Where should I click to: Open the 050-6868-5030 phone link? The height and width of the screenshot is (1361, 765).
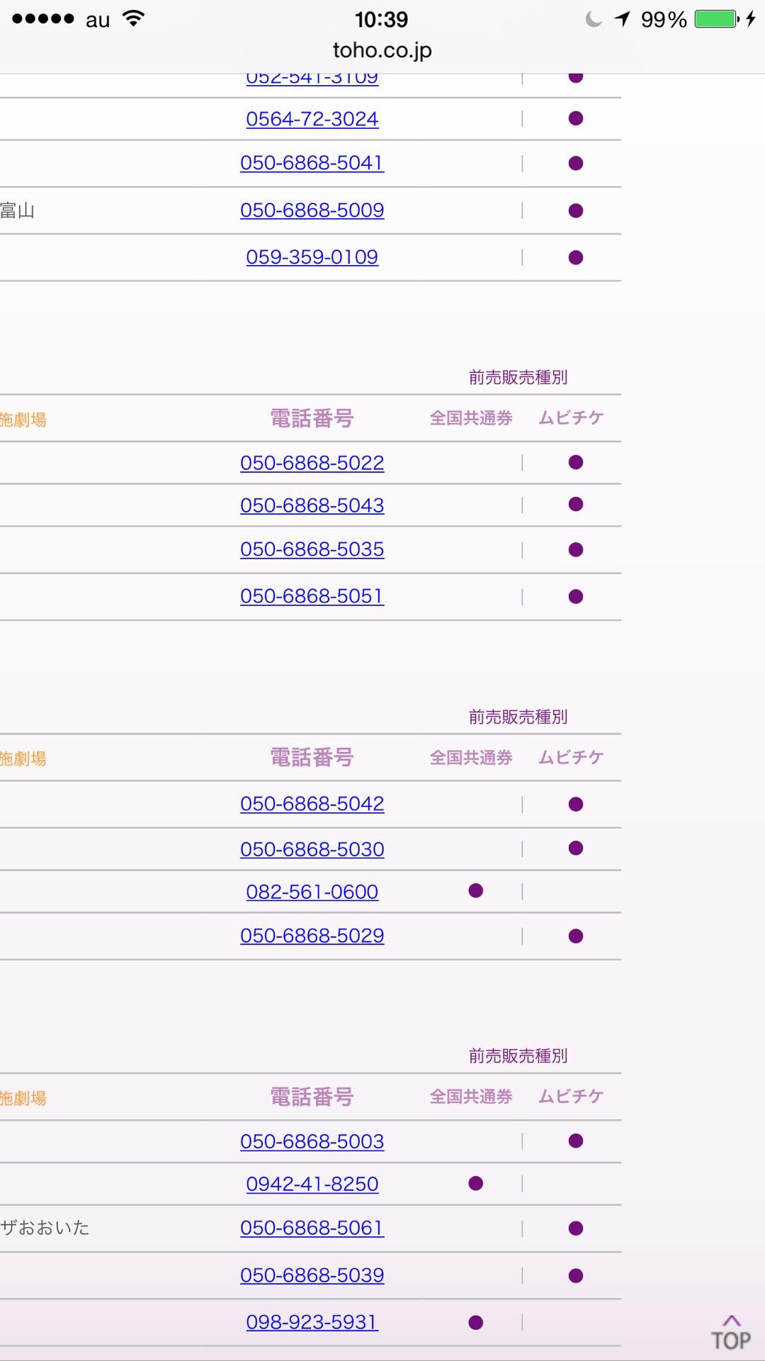(x=312, y=849)
